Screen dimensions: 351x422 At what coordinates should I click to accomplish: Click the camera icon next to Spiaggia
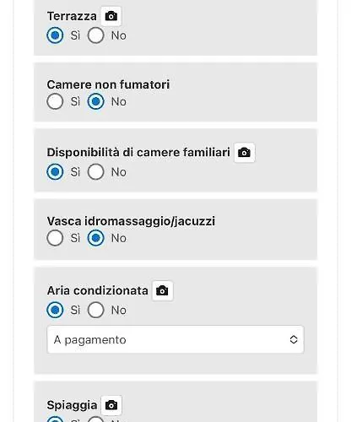pyautogui.click(x=111, y=405)
